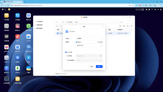
Task: Open the browser downloads icon
Action: [155, 5]
